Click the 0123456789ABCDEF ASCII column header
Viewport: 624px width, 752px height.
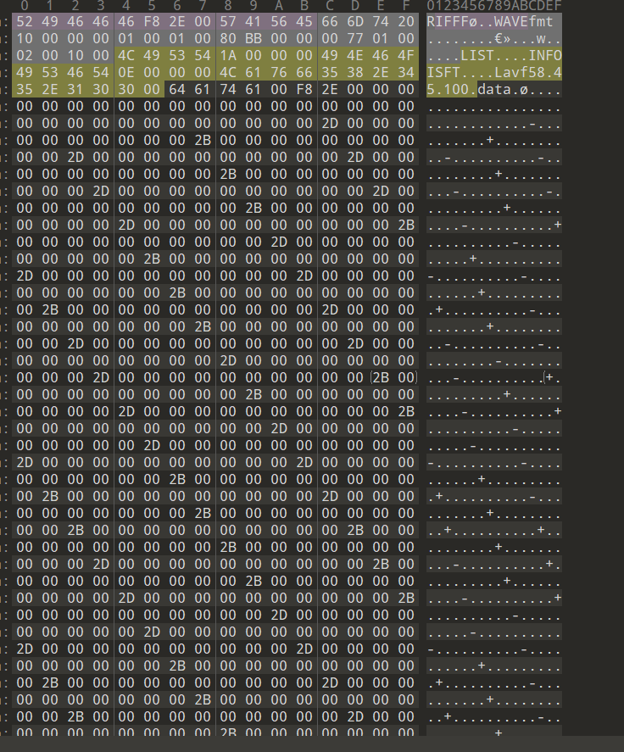(494, 6)
